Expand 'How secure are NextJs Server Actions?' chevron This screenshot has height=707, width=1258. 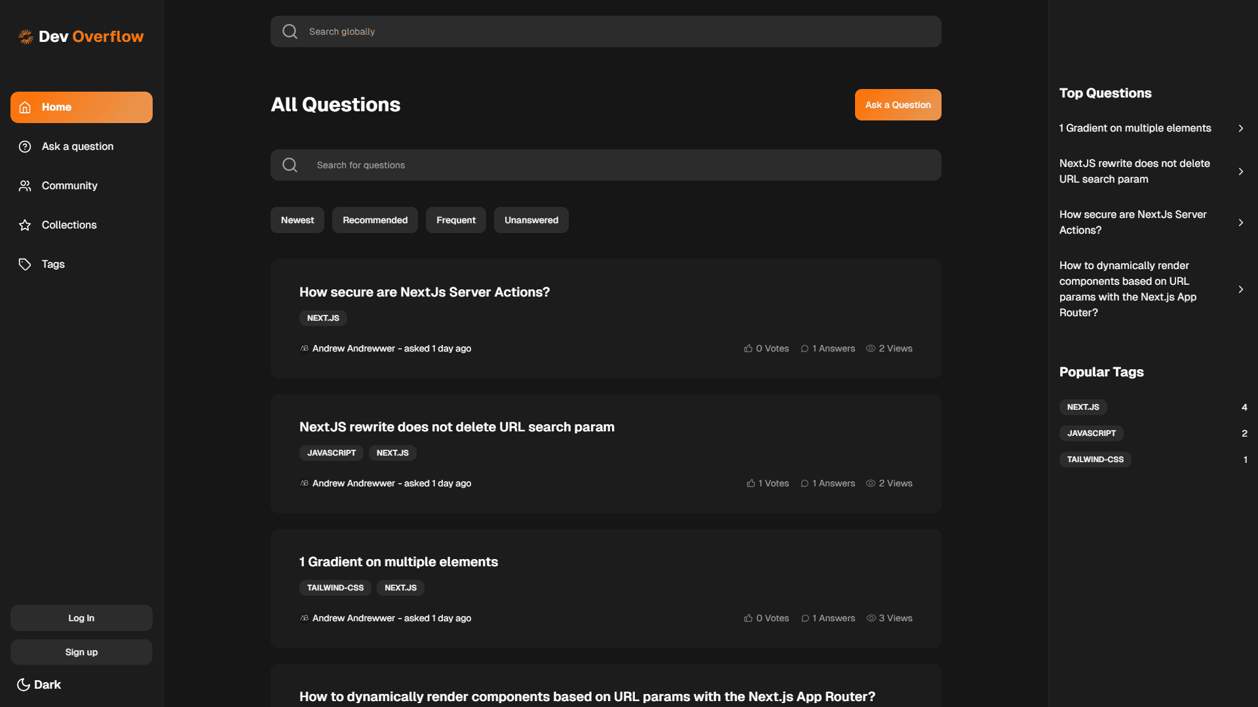pyautogui.click(x=1242, y=223)
